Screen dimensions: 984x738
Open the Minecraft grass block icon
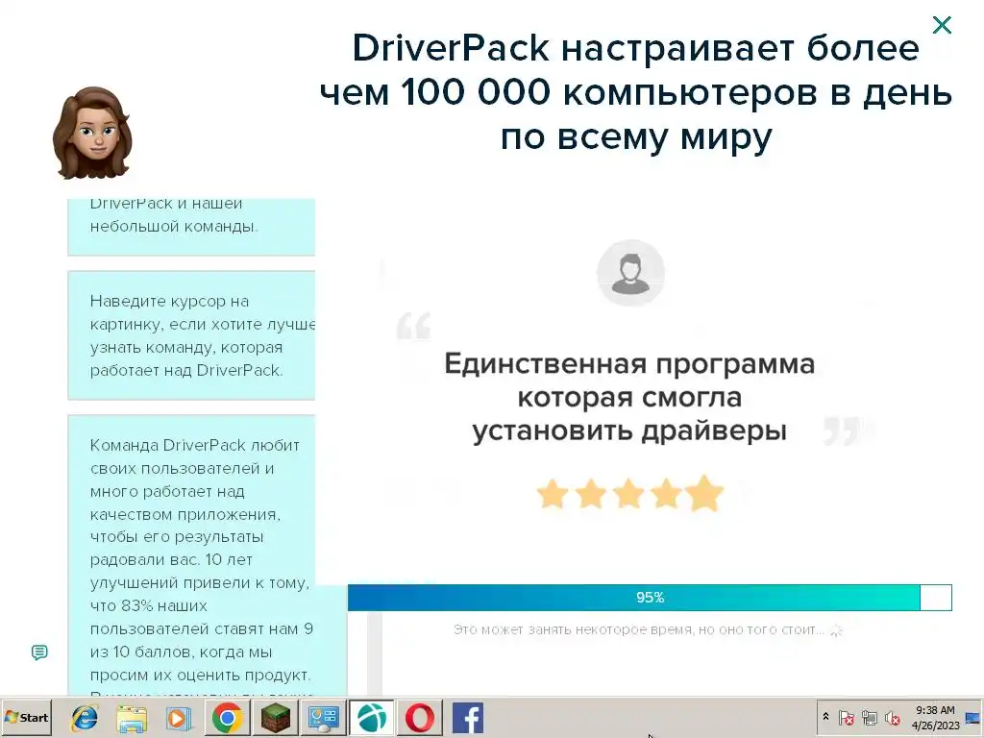pyautogui.click(x=276, y=718)
